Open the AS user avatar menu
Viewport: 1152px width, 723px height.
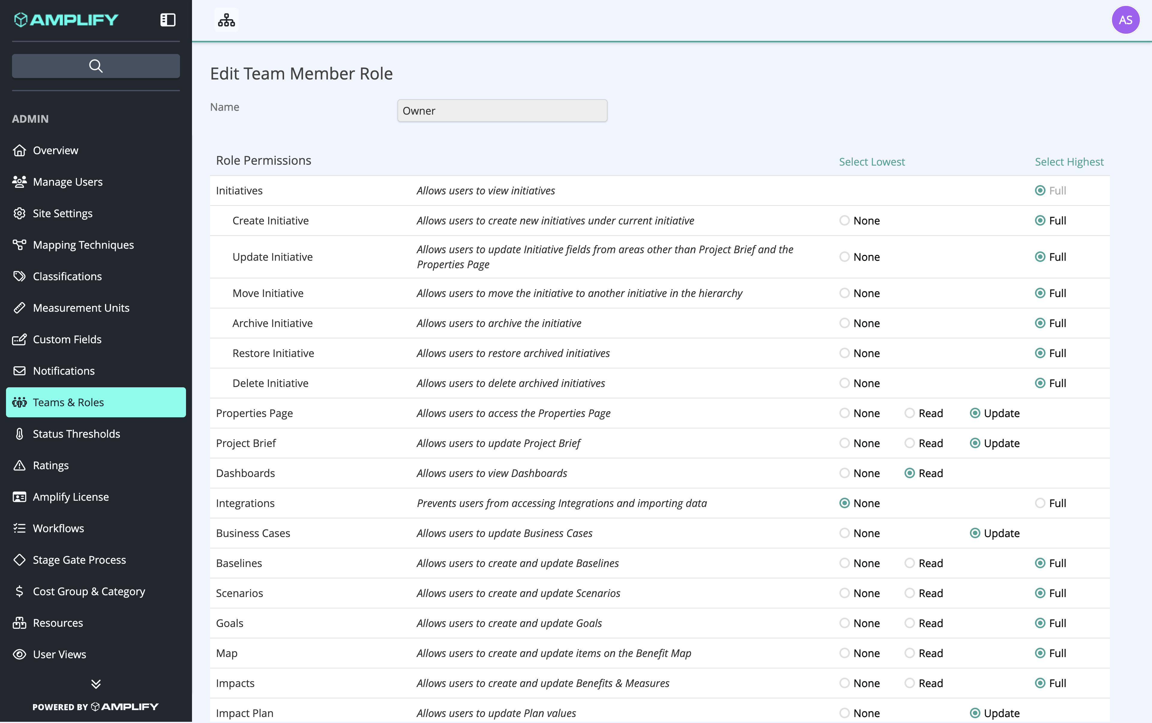pyautogui.click(x=1125, y=19)
